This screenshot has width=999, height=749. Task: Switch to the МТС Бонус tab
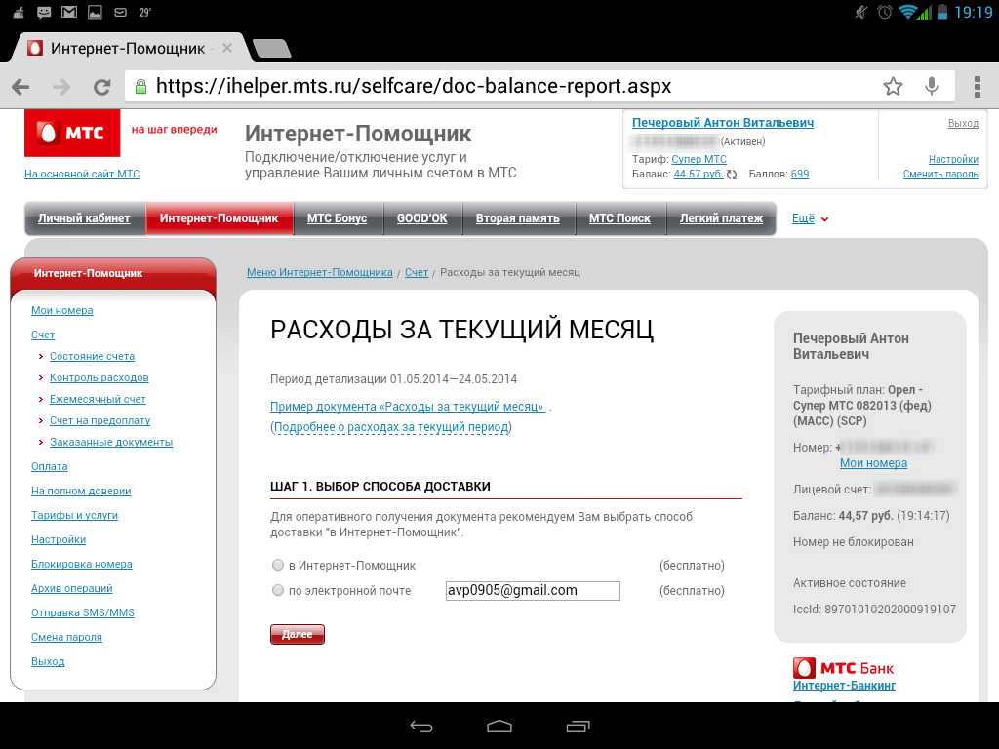(x=337, y=218)
